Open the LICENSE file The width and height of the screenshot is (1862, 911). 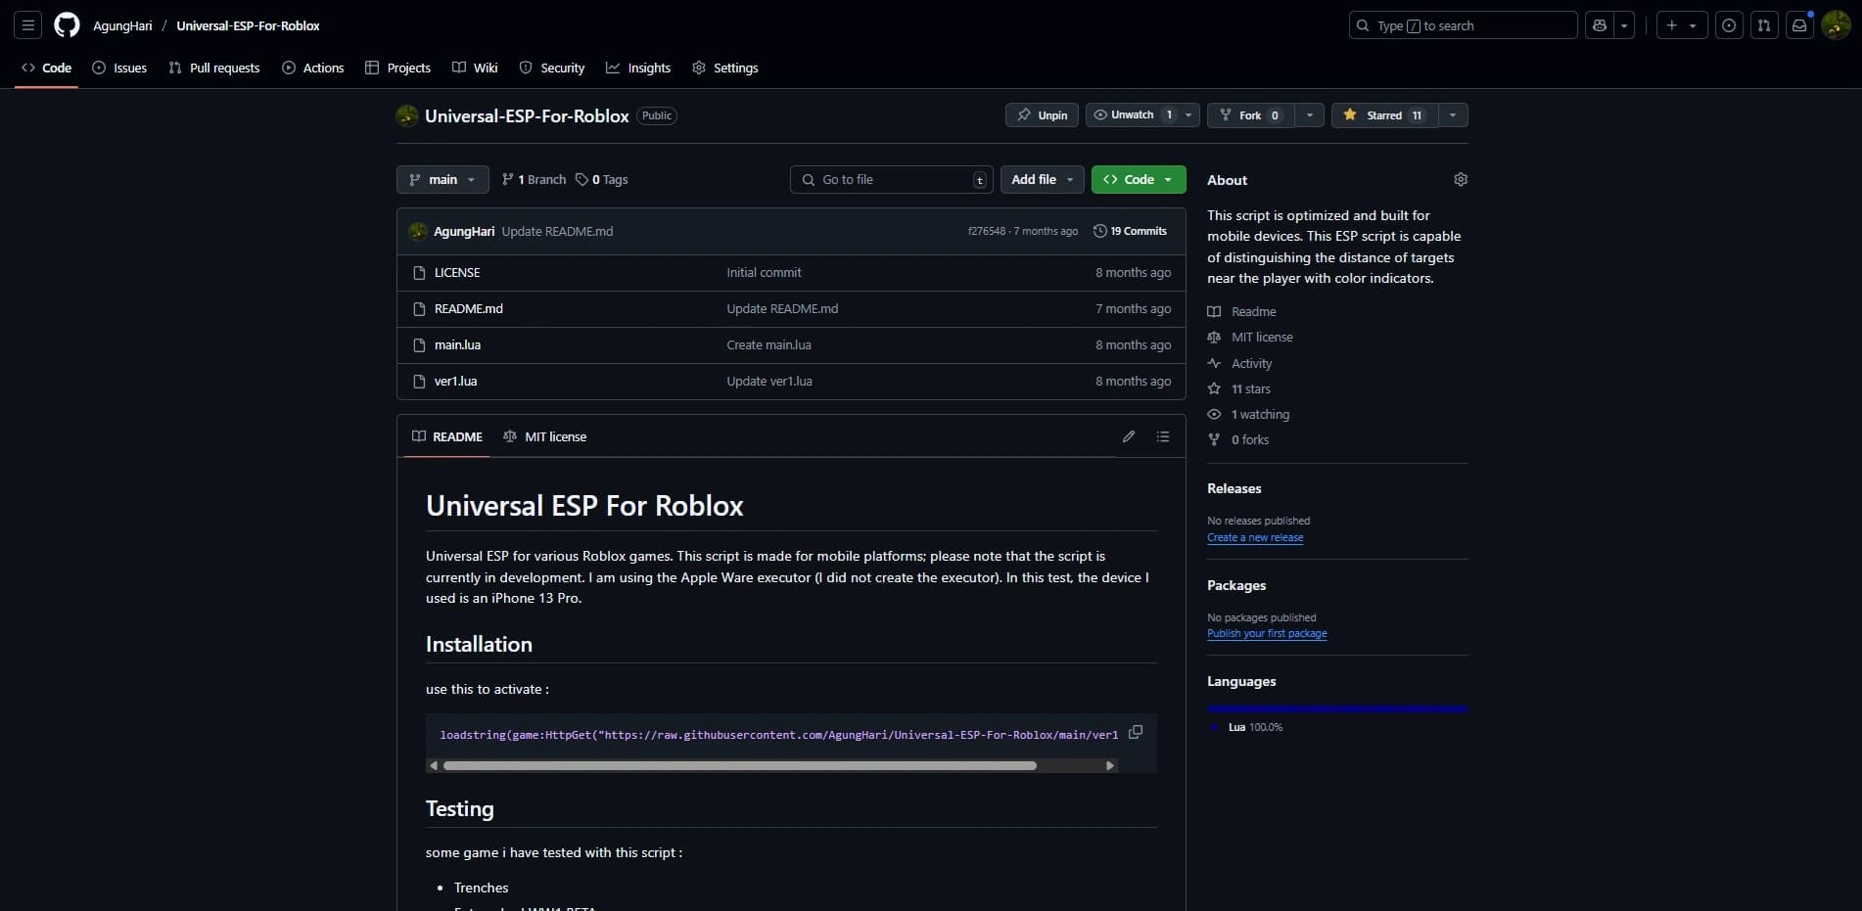457,272
